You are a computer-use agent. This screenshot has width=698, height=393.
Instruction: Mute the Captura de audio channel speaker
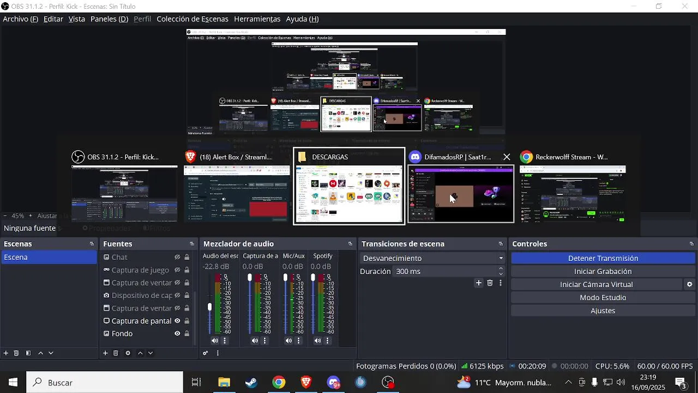point(255,341)
